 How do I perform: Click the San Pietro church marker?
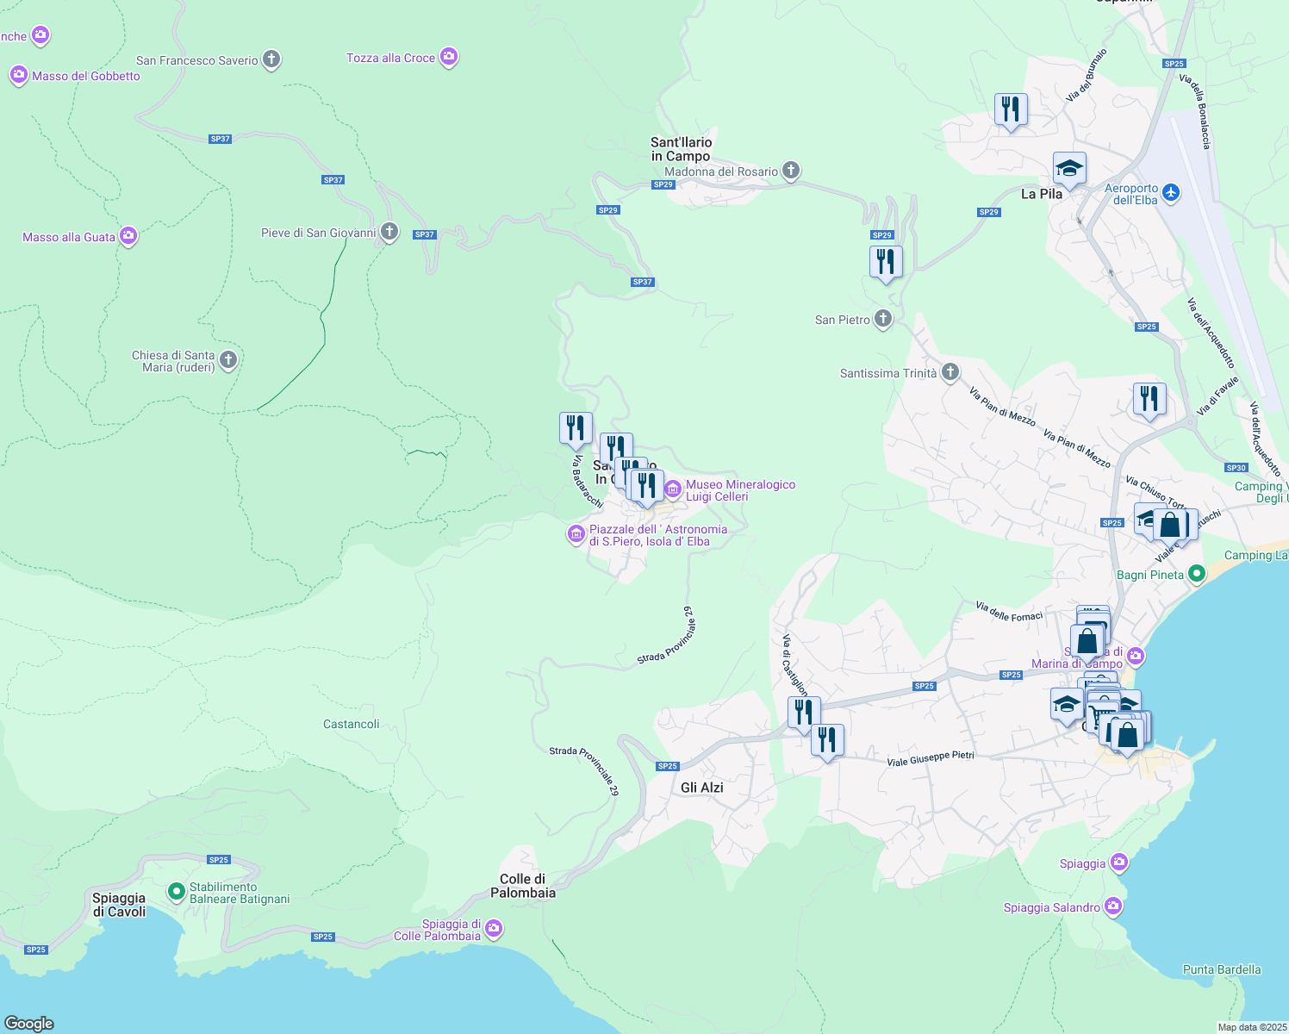(881, 318)
